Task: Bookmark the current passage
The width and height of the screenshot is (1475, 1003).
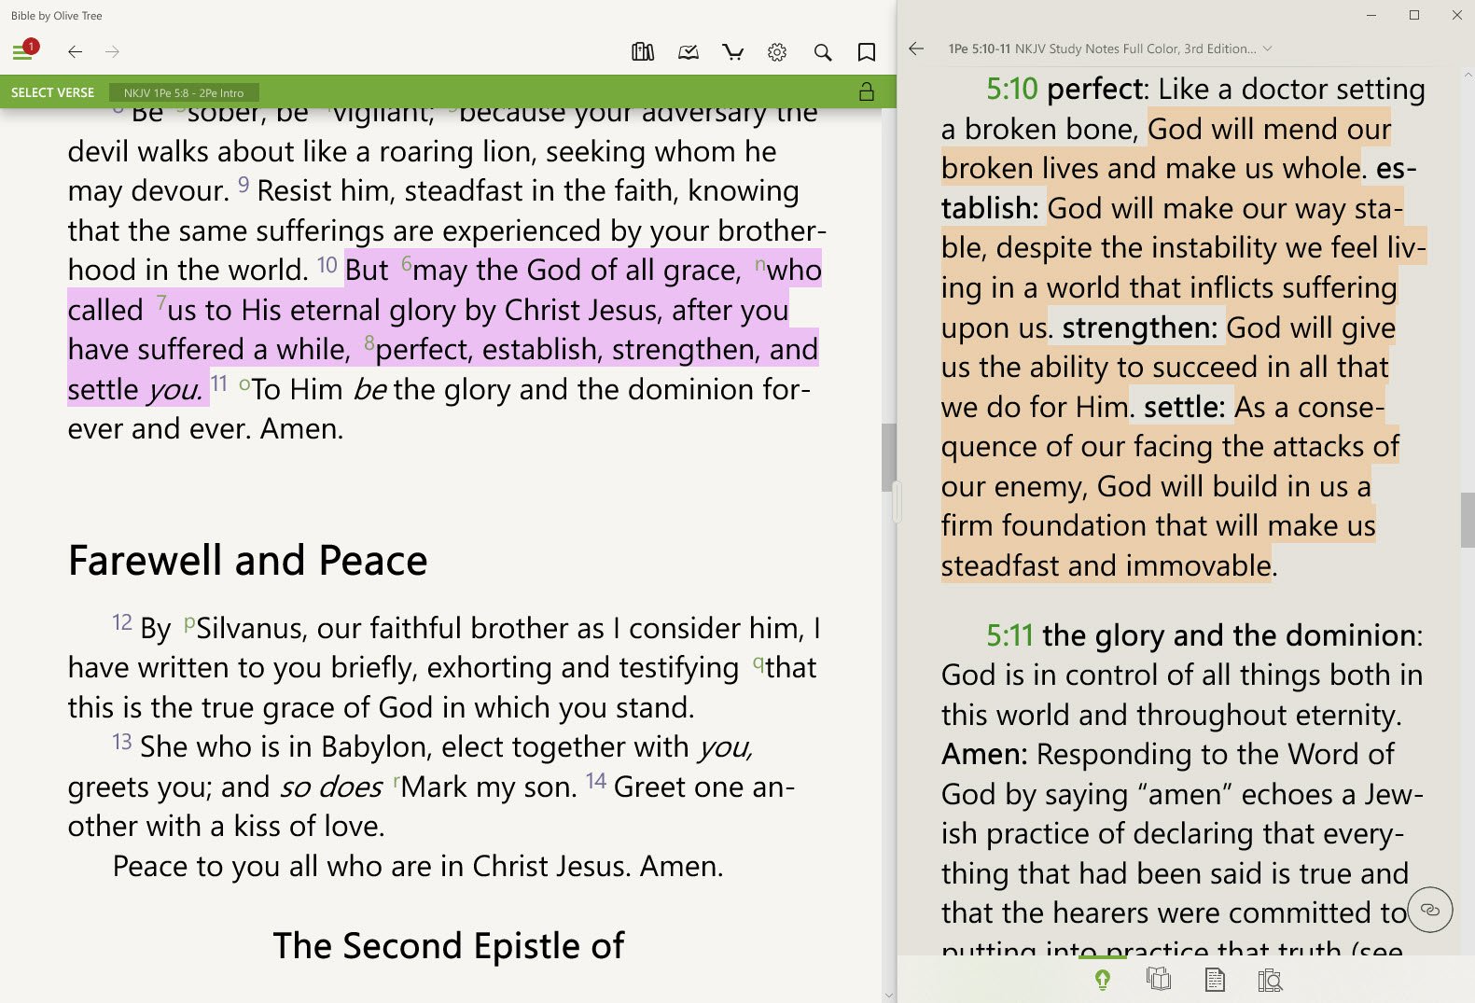Action: tap(867, 52)
